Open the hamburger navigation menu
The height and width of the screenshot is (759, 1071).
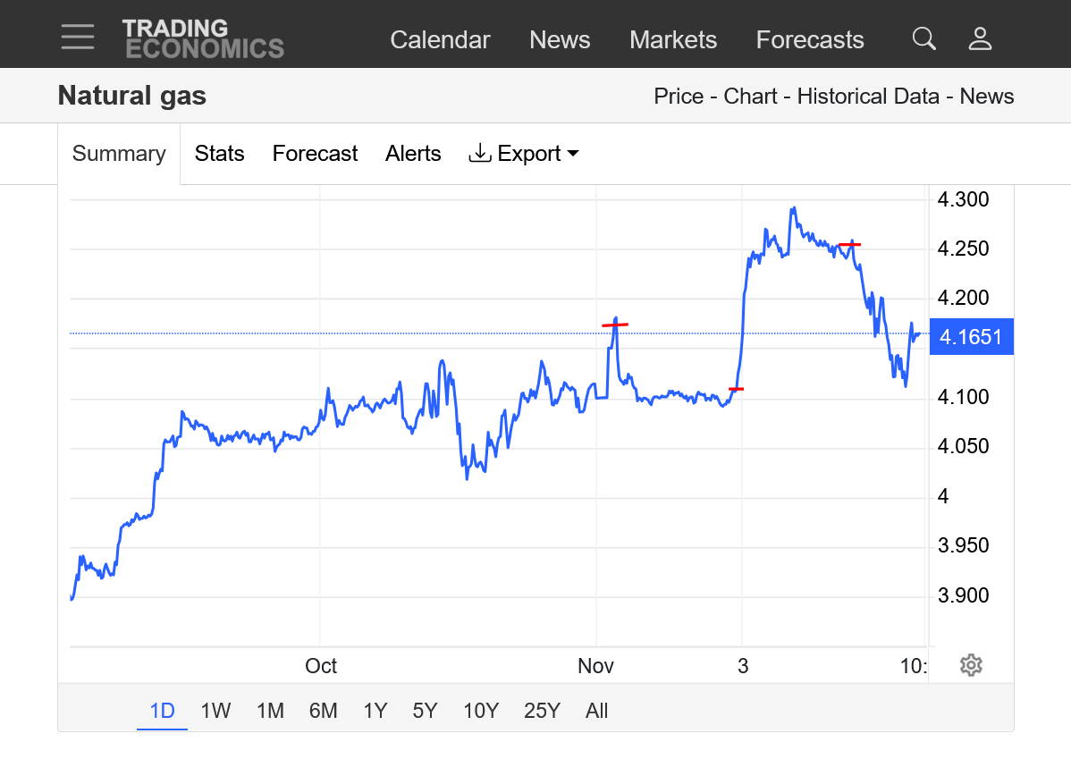[78, 37]
